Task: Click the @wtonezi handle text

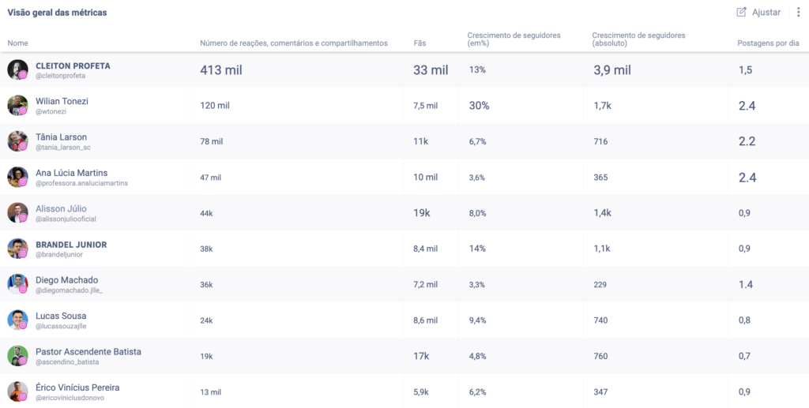Action: [51, 111]
